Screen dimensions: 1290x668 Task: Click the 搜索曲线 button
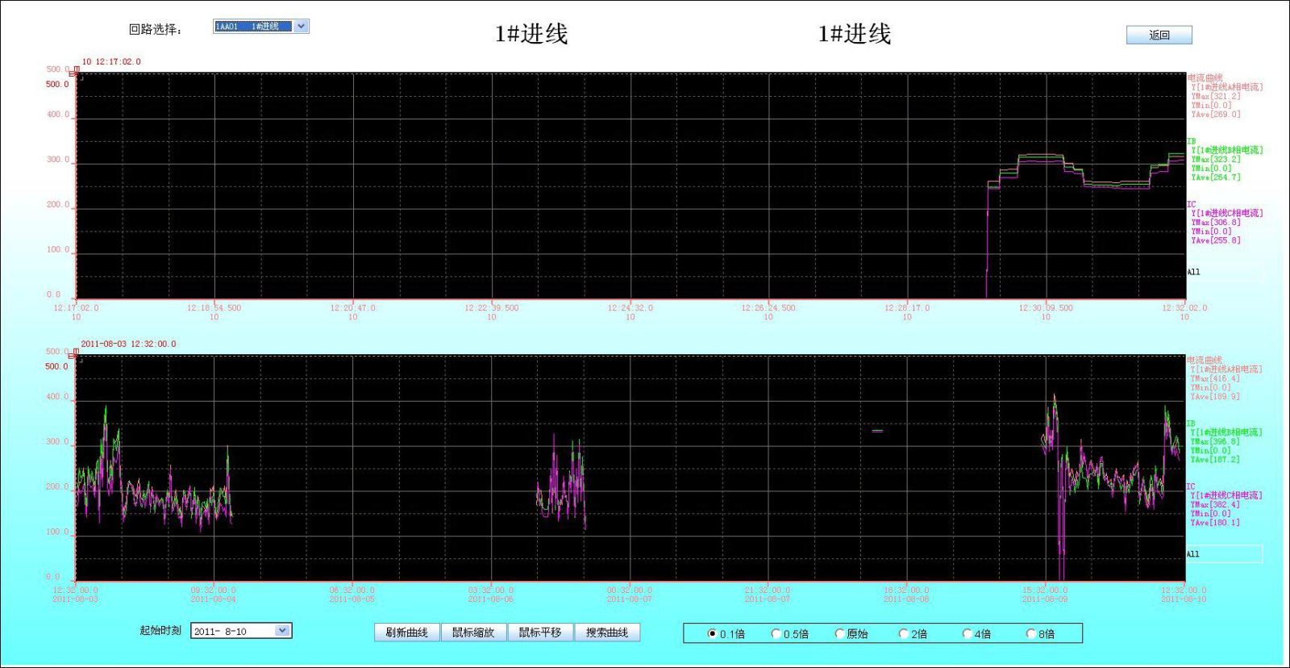(607, 633)
